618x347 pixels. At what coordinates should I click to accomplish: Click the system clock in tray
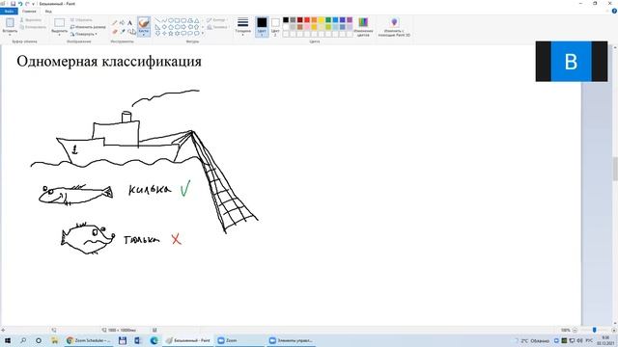click(605, 340)
